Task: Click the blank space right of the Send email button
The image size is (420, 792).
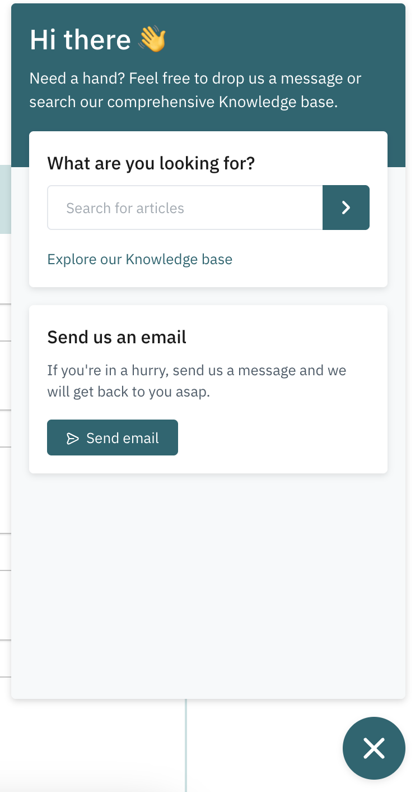Action: tap(280, 438)
